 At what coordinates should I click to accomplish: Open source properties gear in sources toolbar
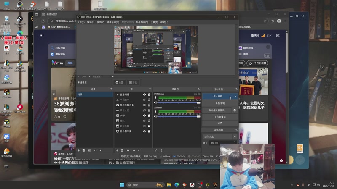(x=128, y=150)
